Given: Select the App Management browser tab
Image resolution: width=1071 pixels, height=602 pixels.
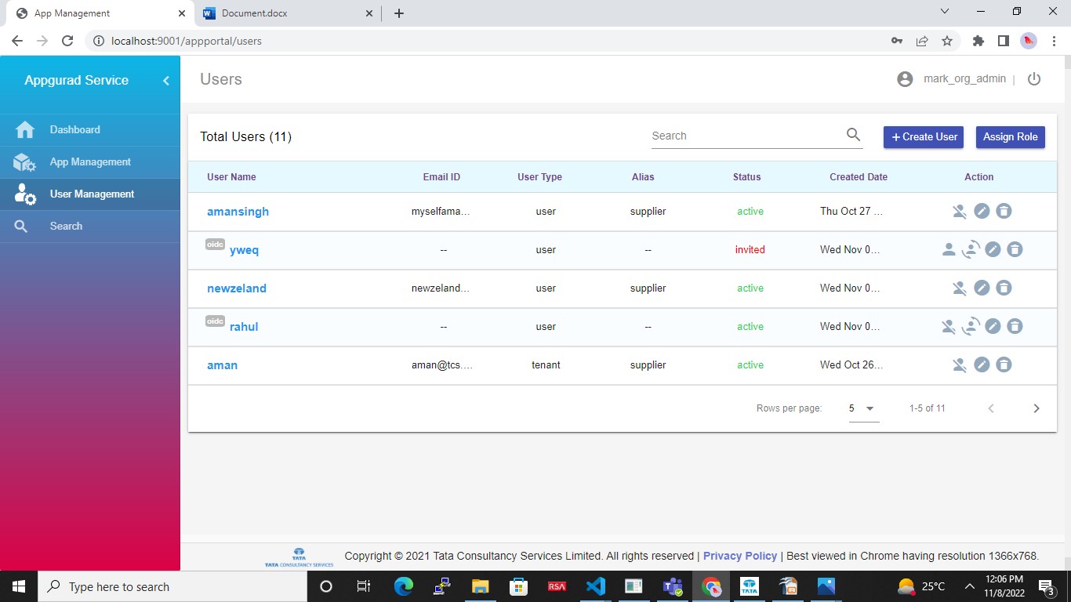Looking at the screenshot, I should point(100,13).
